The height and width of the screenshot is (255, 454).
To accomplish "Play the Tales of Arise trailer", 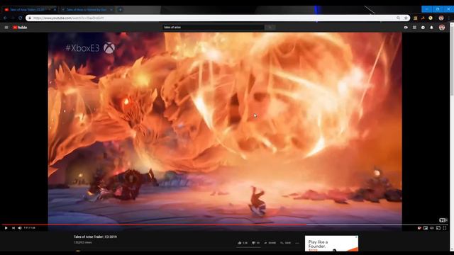I will (6, 228).
